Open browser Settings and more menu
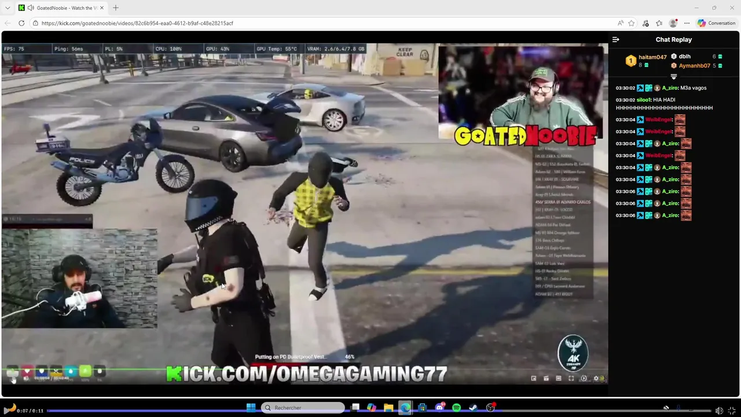Image resolution: width=741 pixels, height=417 pixels. (x=687, y=23)
